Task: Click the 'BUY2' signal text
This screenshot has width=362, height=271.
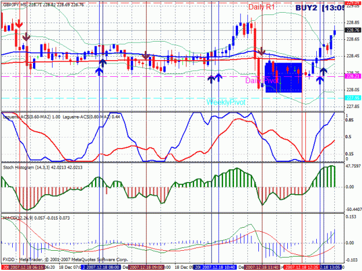Action: 306,8
